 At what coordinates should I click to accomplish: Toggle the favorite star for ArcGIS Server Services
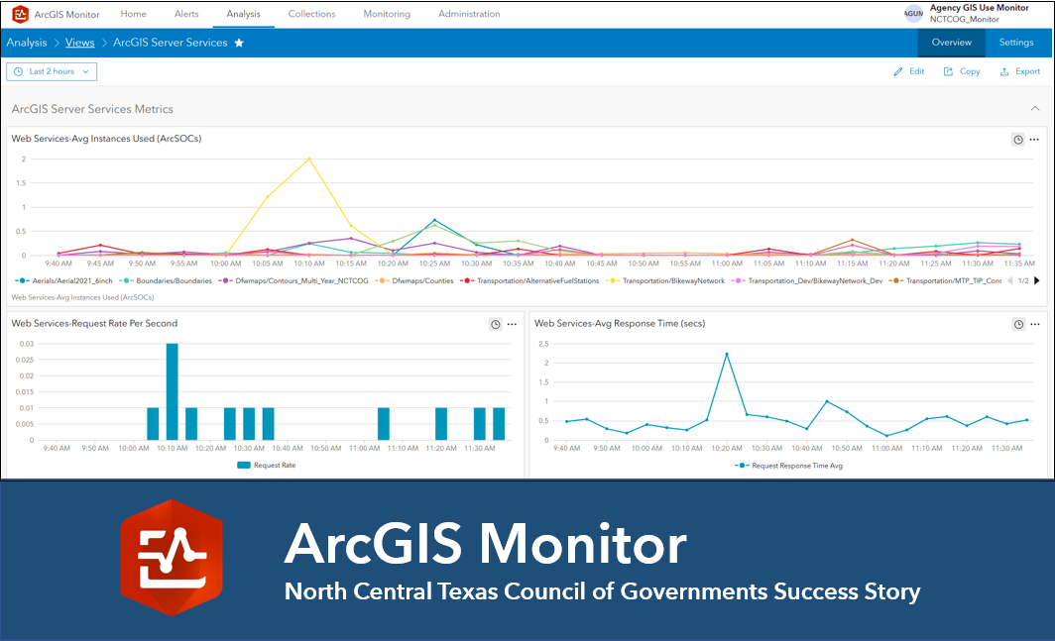239,43
